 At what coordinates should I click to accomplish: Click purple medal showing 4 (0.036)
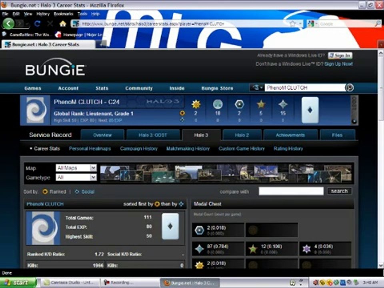[306, 249]
